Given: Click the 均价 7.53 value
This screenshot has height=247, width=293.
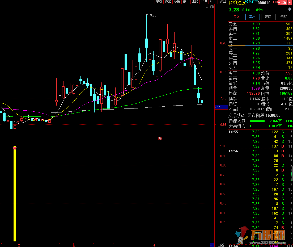Looking at the screenshot, I should 289,73.
